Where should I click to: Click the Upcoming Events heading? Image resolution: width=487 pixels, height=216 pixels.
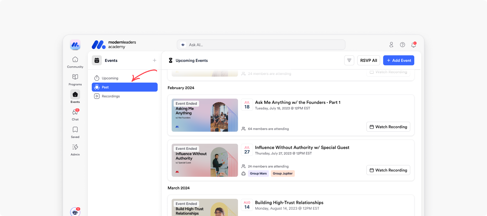point(192,61)
